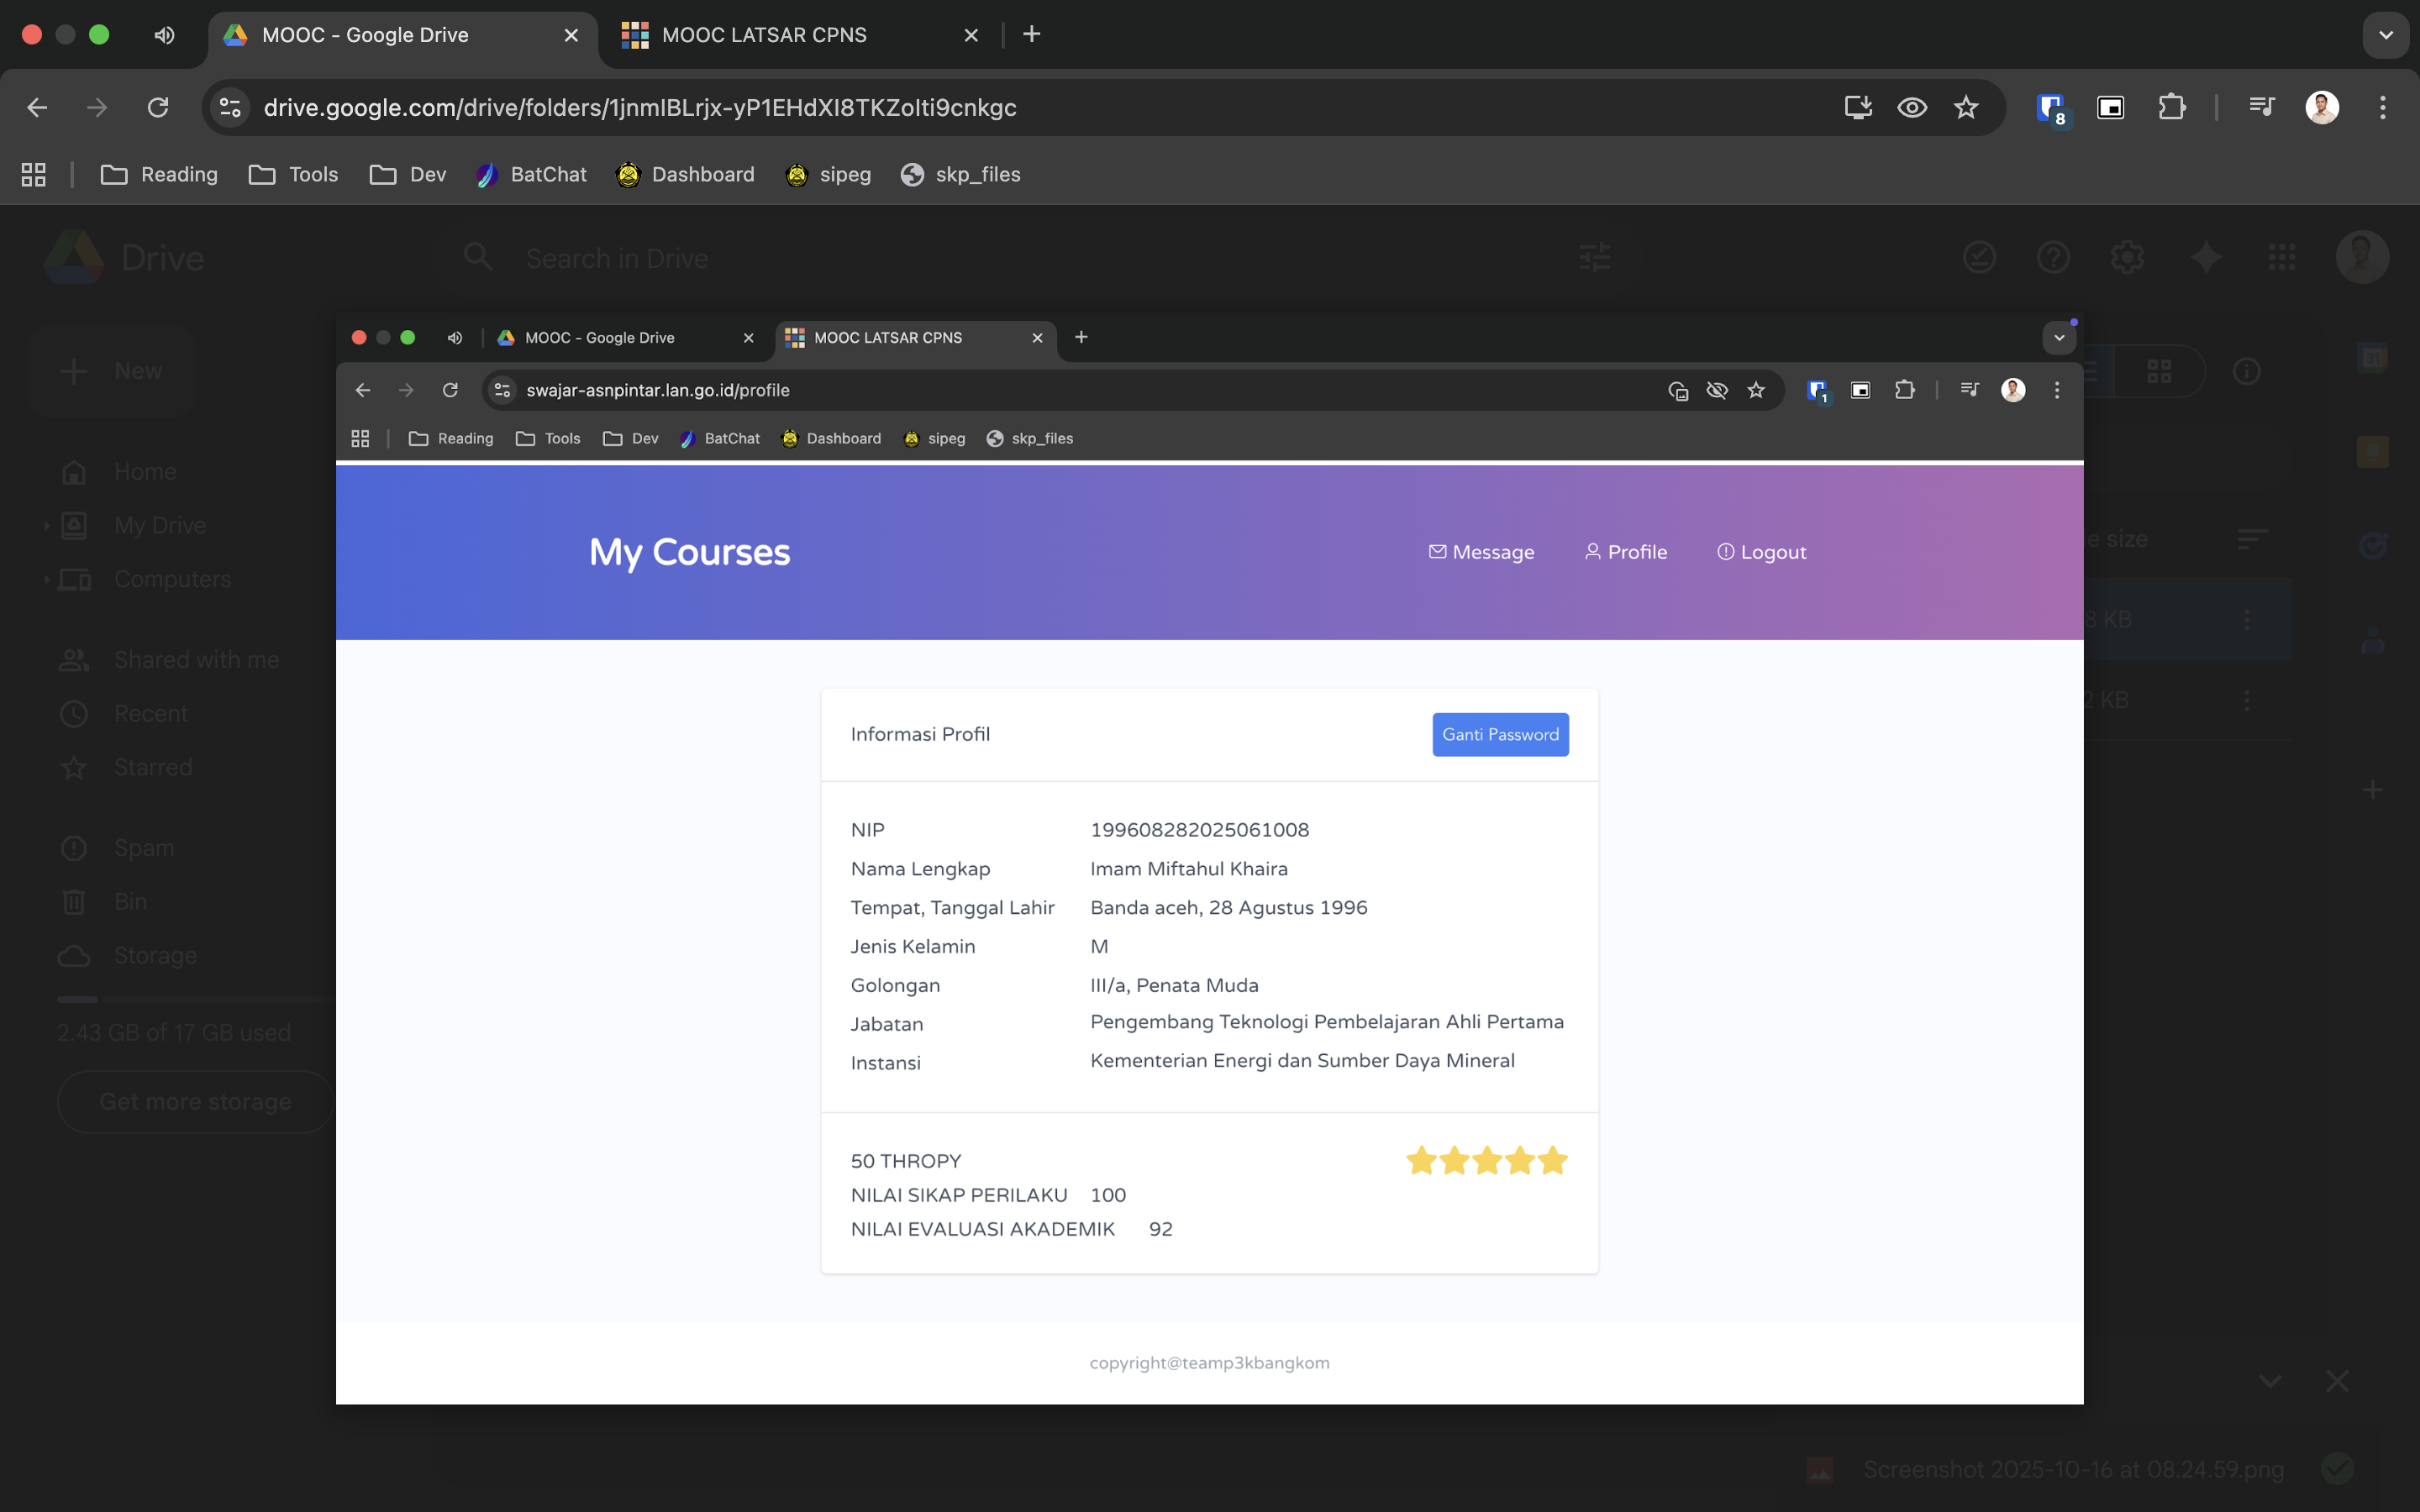The image size is (2420, 1512).
Task: Click the install app icon in address bar
Action: [1858, 107]
